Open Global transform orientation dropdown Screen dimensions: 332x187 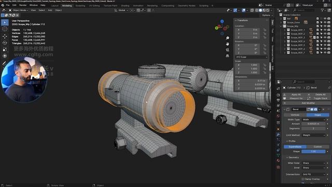tap(121, 10)
